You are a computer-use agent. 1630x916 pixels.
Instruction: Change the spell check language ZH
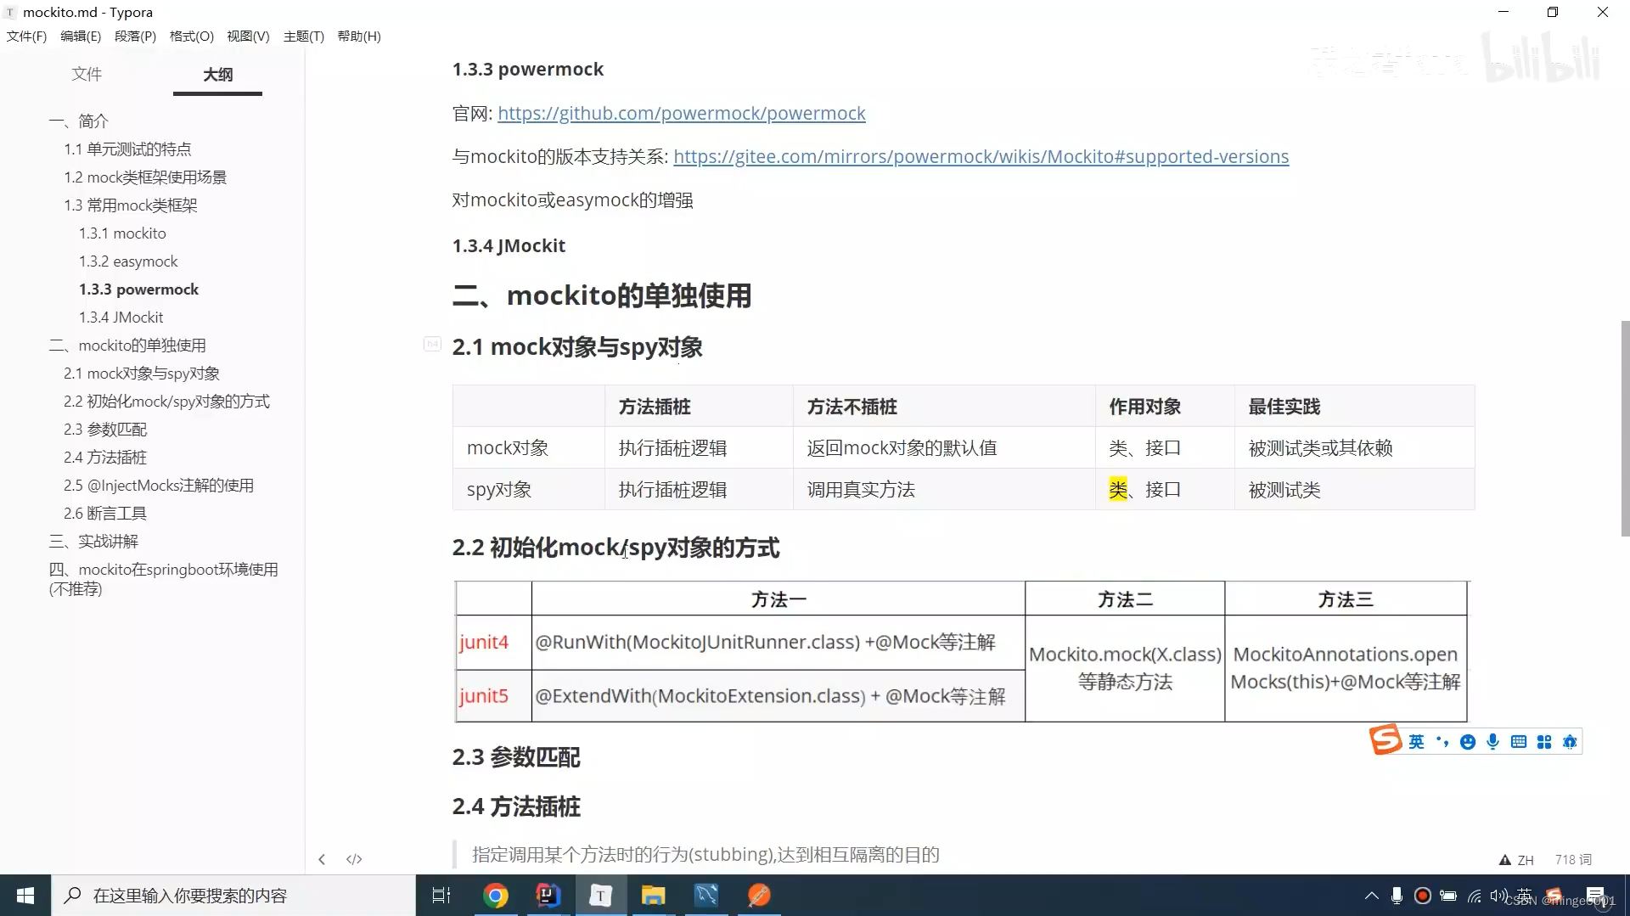[1526, 860]
